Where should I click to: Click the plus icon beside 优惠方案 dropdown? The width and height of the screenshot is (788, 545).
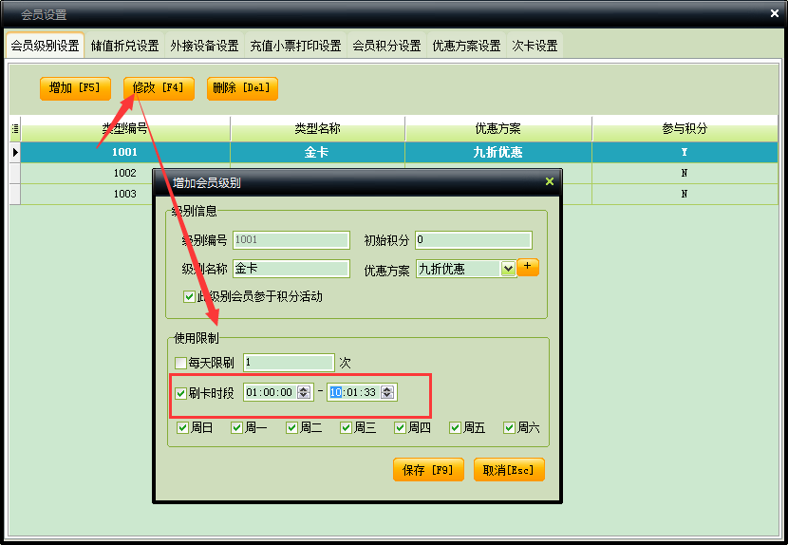click(x=527, y=267)
